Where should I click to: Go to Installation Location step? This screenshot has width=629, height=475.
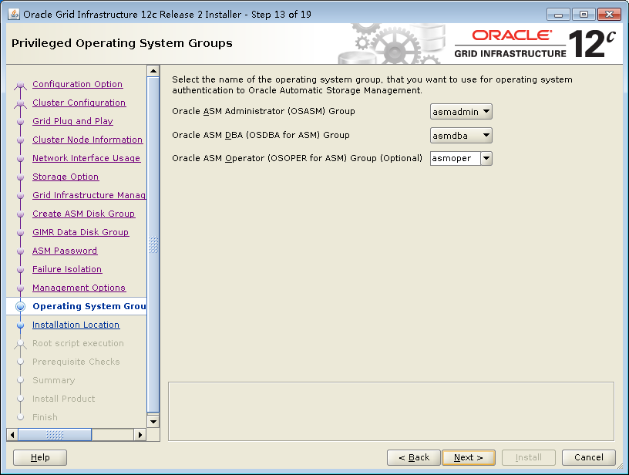(76, 325)
